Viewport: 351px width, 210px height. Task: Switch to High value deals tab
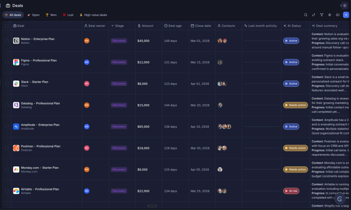click(x=93, y=15)
